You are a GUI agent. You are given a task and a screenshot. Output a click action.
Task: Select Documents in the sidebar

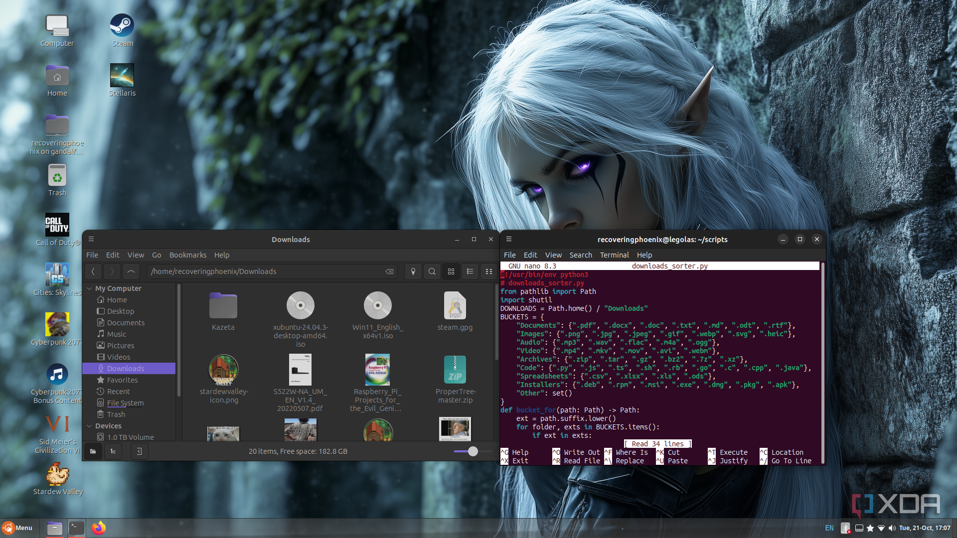click(126, 323)
